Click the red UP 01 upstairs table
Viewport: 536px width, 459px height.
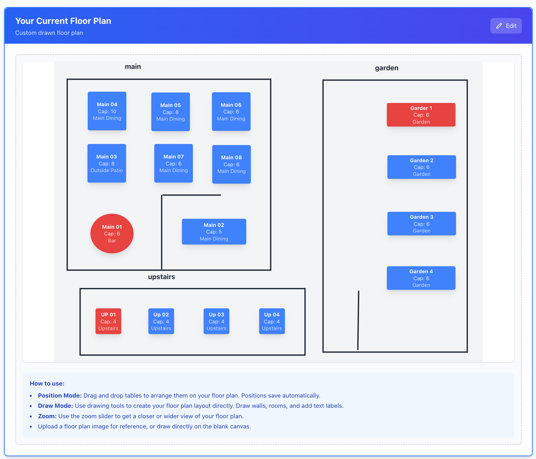click(108, 321)
